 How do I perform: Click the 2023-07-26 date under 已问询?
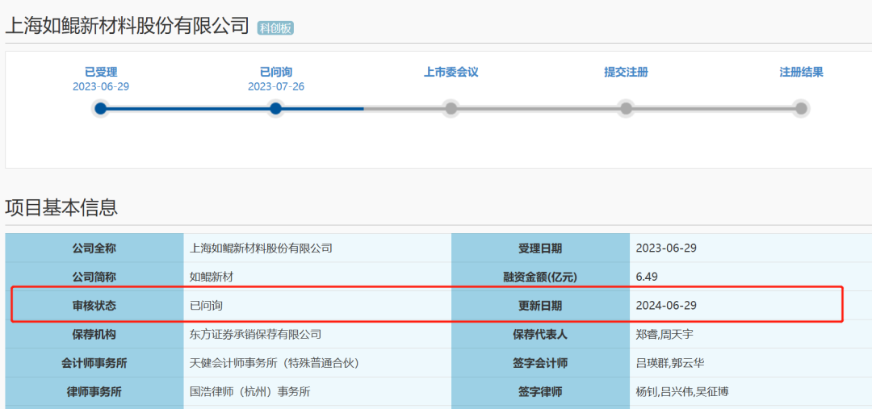click(x=276, y=86)
